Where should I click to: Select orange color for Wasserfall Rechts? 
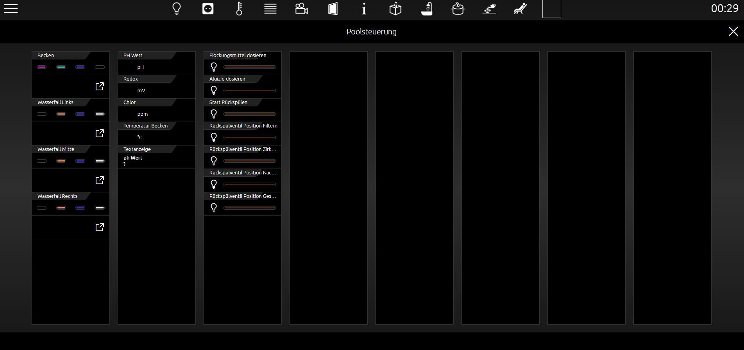61,208
